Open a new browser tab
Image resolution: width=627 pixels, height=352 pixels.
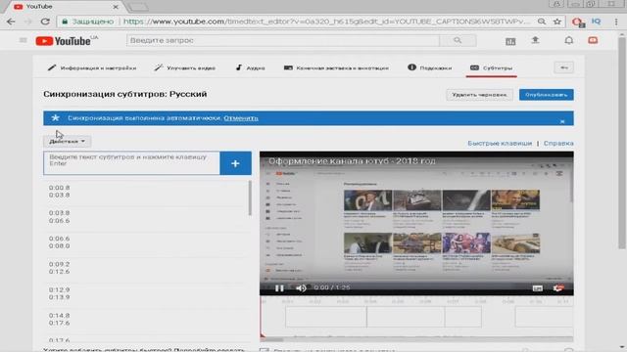click(x=139, y=7)
